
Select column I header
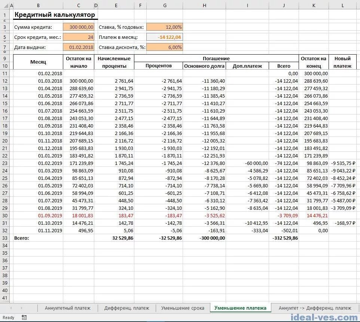tap(247, 6)
